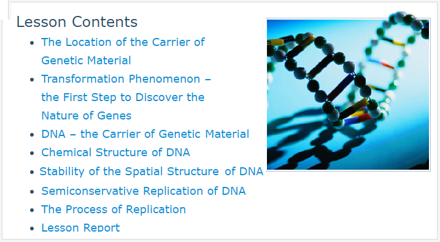
Task: Open the Lesson Report link
Action: [80, 227]
